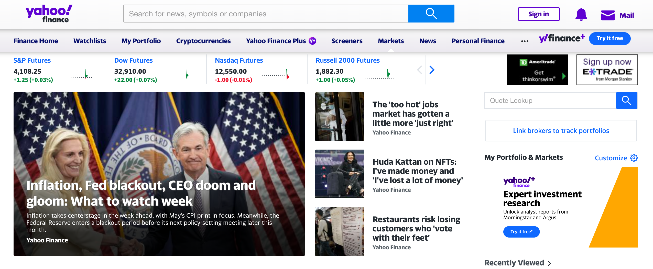This screenshot has width=653, height=269.
Task: Click the Dow Futures mini chart
Action: [x=177, y=75]
